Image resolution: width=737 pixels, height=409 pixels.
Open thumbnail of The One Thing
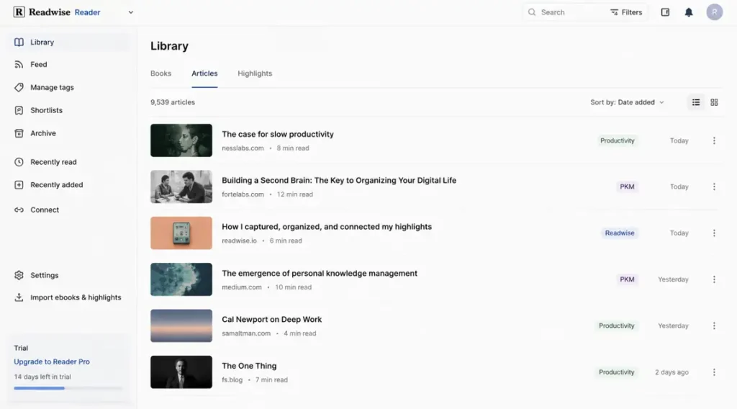(x=181, y=372)
